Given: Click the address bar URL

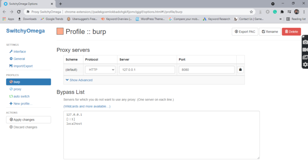Looking at the screenshot, I should pyautogui.click(x=124, y=12).
